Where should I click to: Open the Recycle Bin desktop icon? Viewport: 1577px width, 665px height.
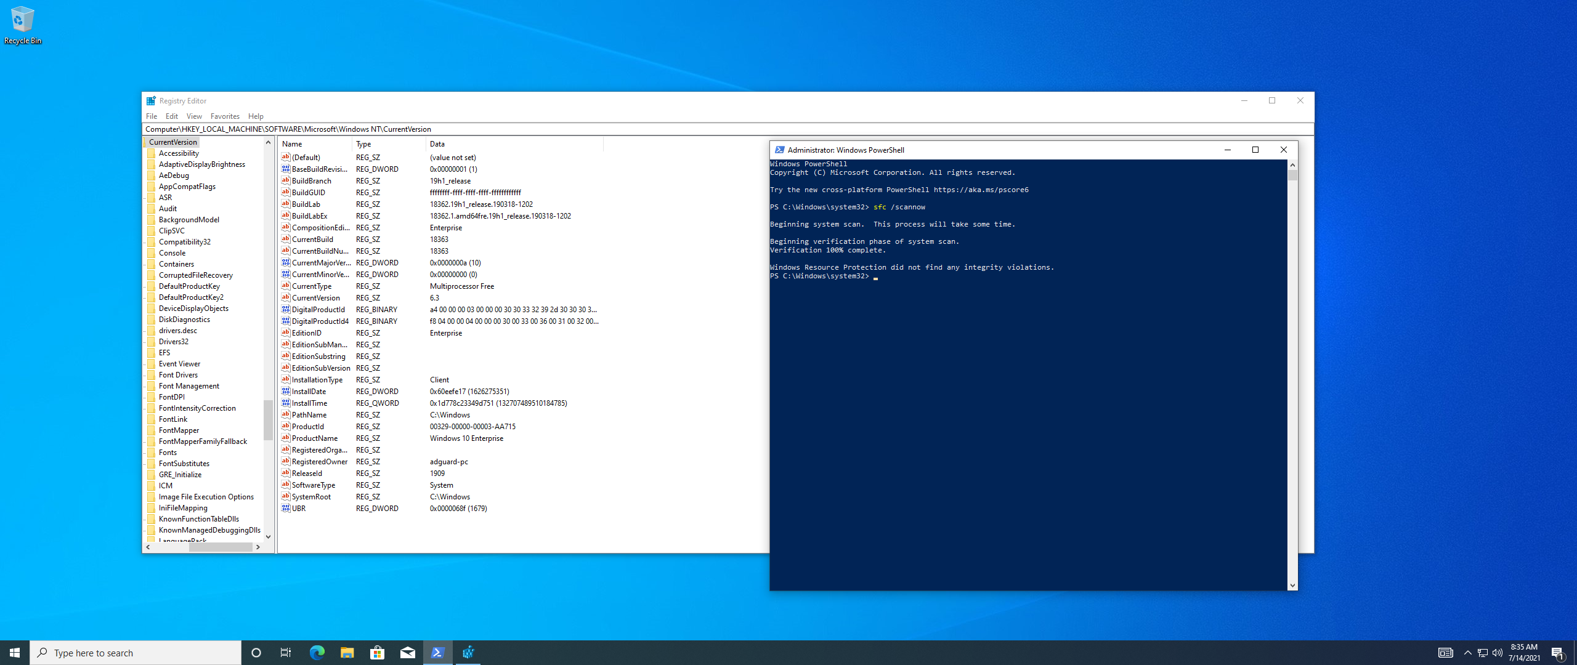coord(22,25)
